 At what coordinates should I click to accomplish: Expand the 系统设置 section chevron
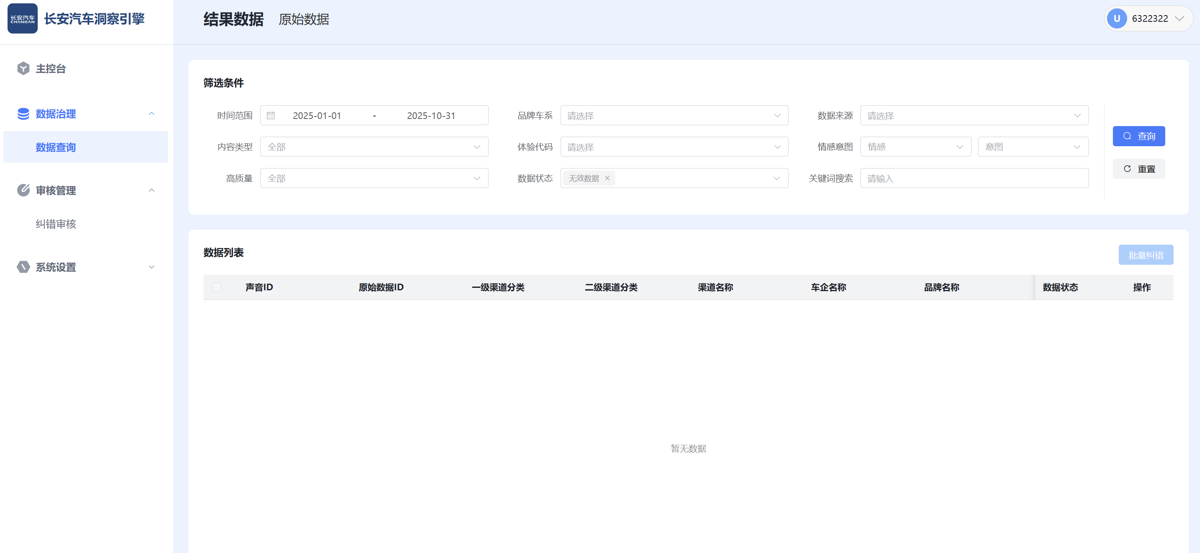151,267
